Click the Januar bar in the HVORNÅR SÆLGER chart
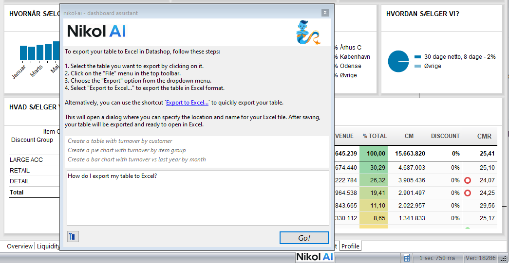Viewport: 509px width, 263px height. click(23, 53)
